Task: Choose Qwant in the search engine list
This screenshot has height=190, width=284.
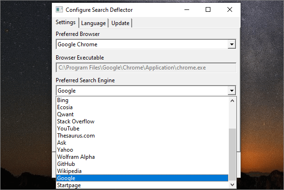Action: [142, 114]
